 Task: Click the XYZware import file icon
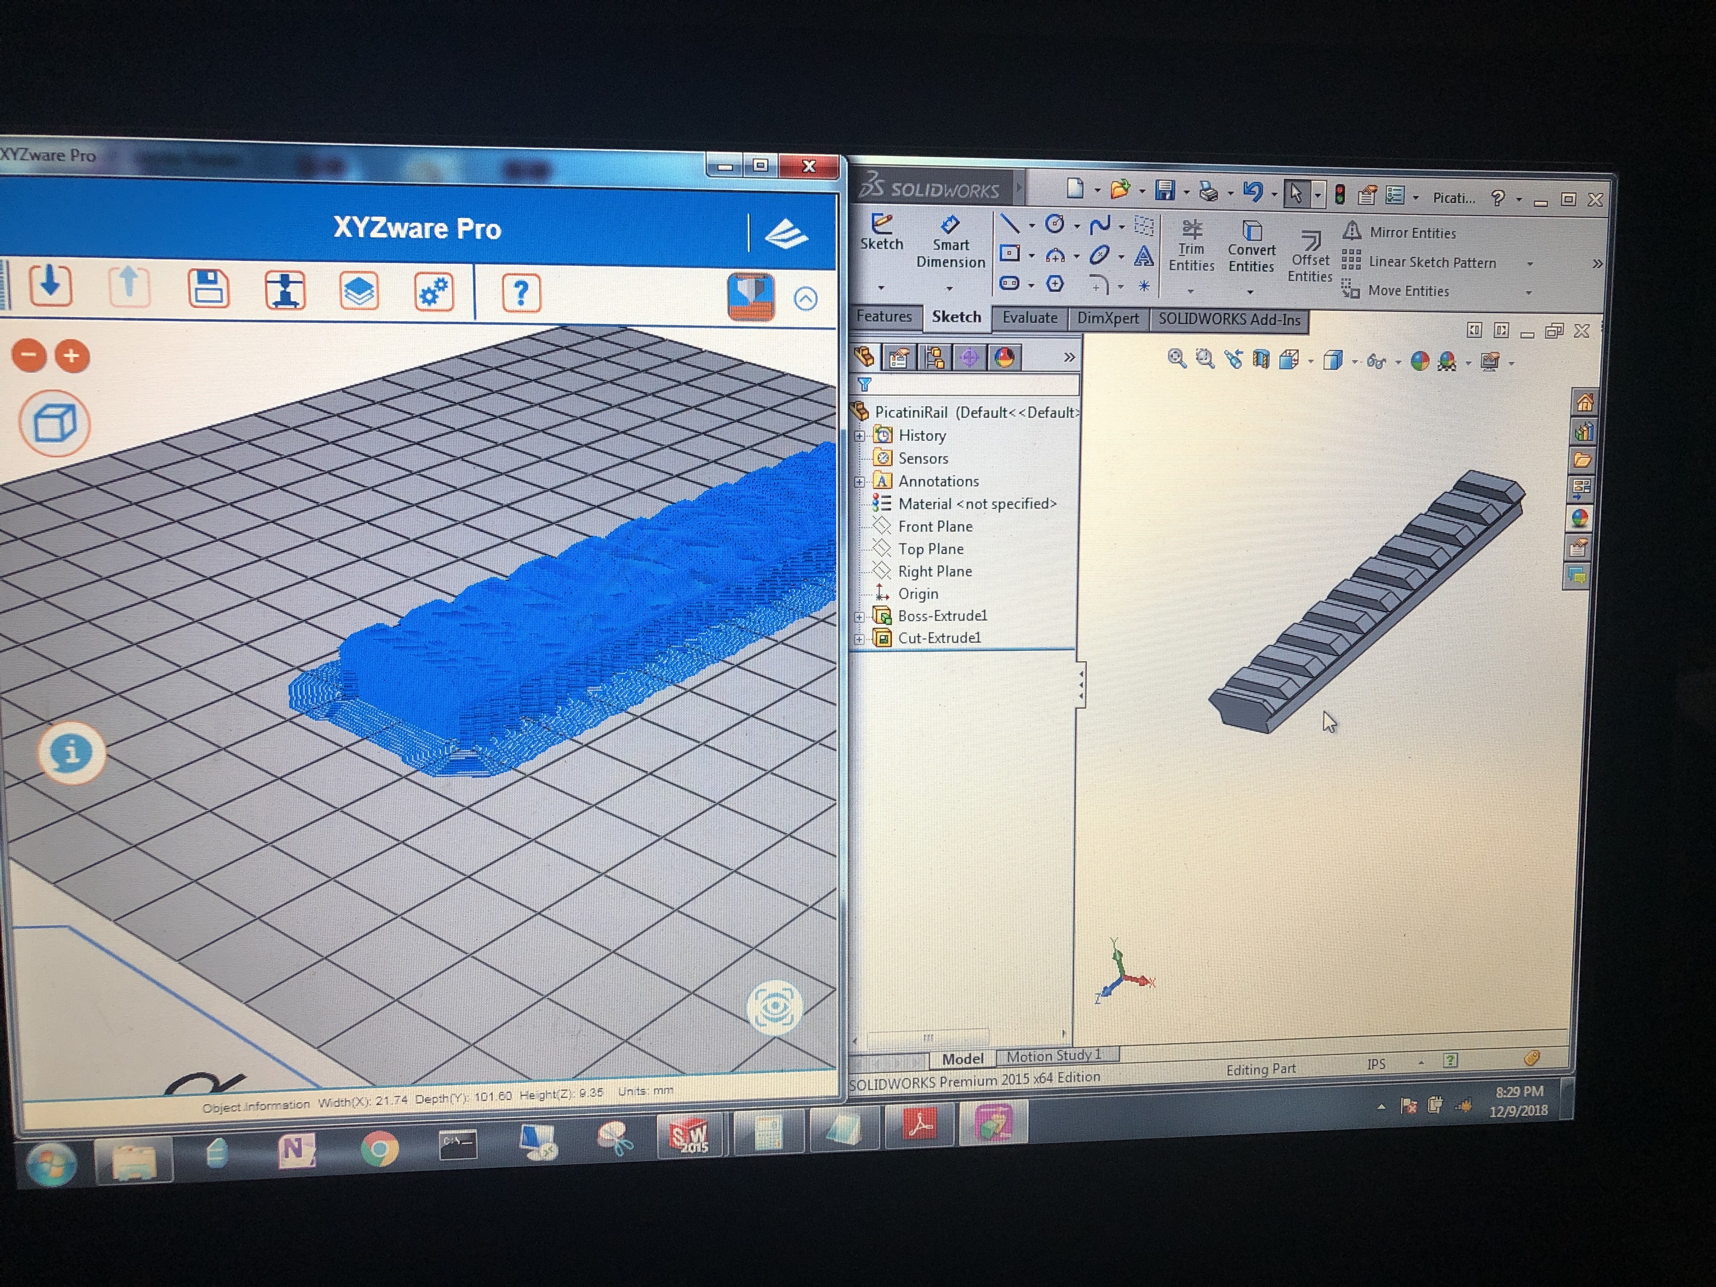pos(51,285)
